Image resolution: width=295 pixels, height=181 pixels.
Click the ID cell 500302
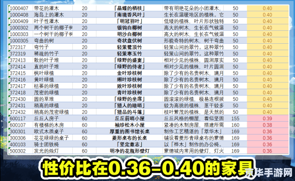click(x=17, y=151)
